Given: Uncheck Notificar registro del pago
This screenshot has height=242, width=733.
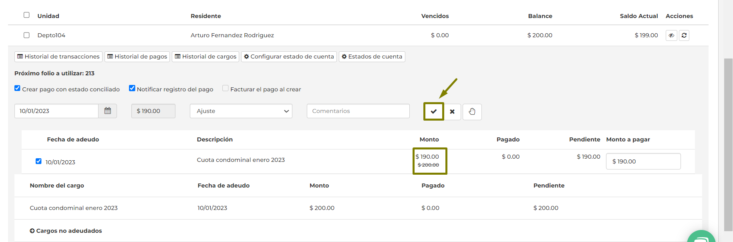Looking at the screenshot, I should (132, 88).
